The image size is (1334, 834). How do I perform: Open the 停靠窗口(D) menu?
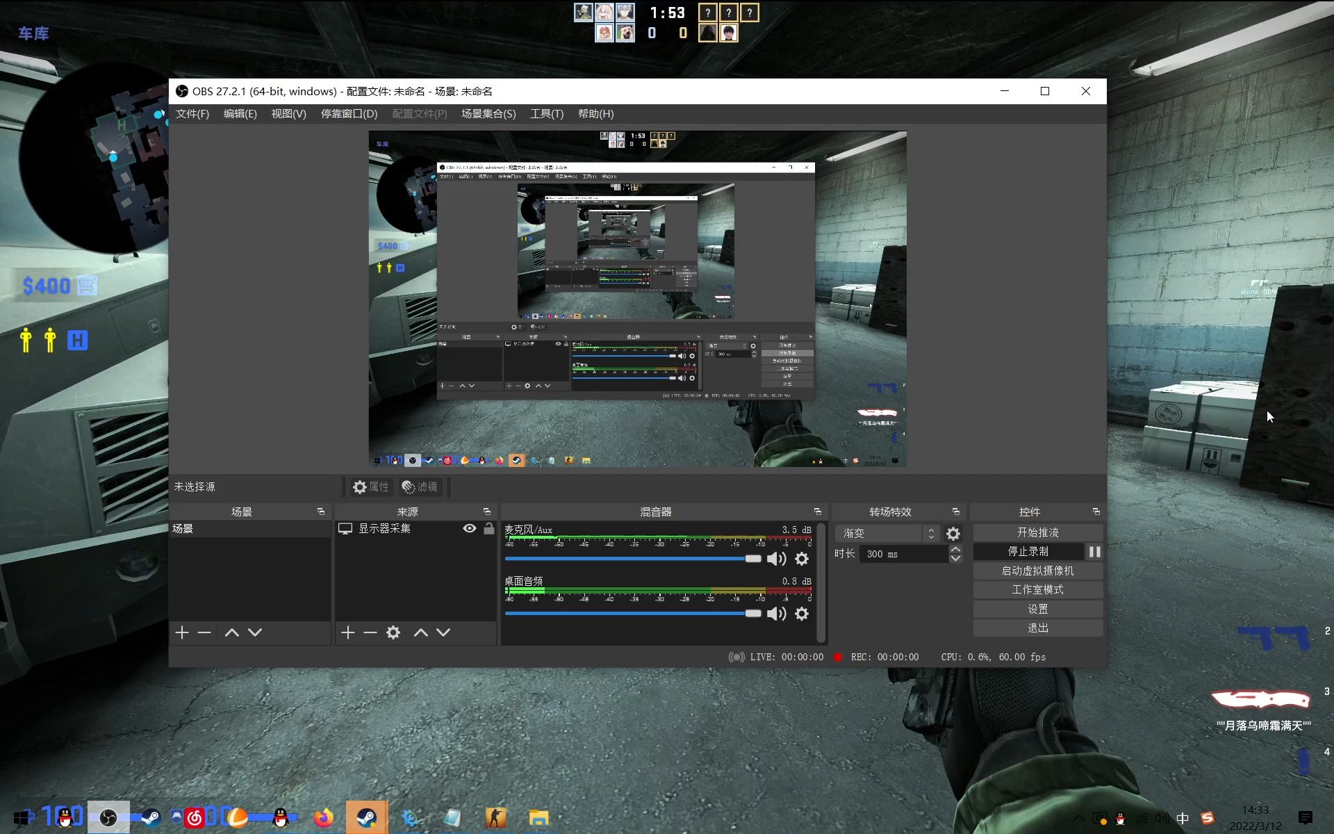pos(349,114)
